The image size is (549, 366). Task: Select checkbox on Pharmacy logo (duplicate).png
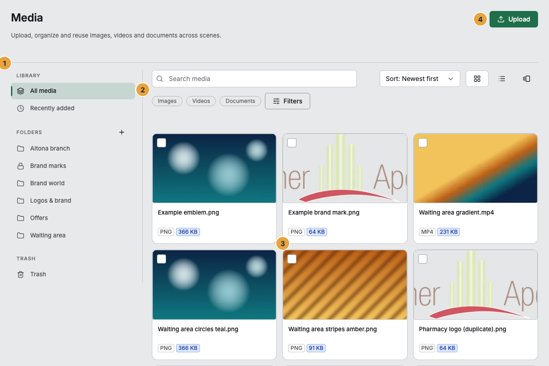click(x=423, y=259)
